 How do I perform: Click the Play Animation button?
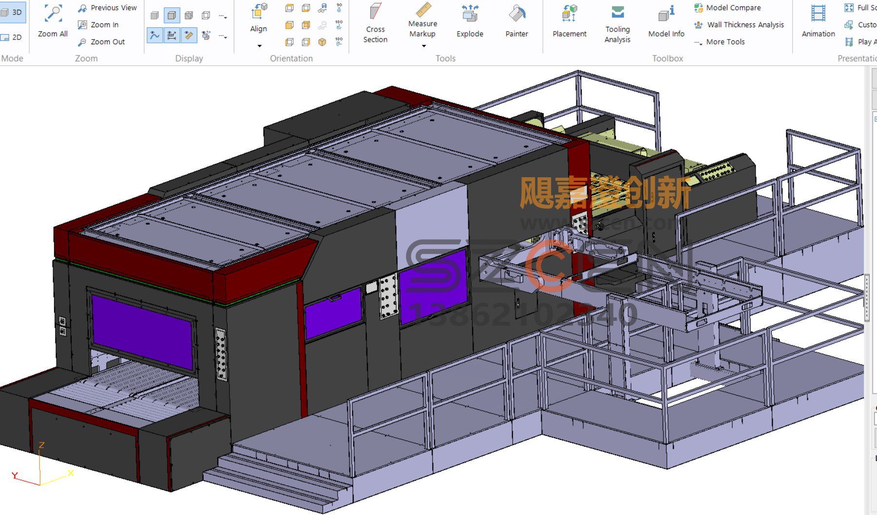(860, 42)
